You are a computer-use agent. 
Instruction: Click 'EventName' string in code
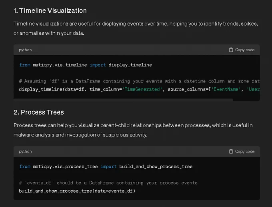point(226,89)
